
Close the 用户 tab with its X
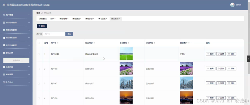point(55,19)
